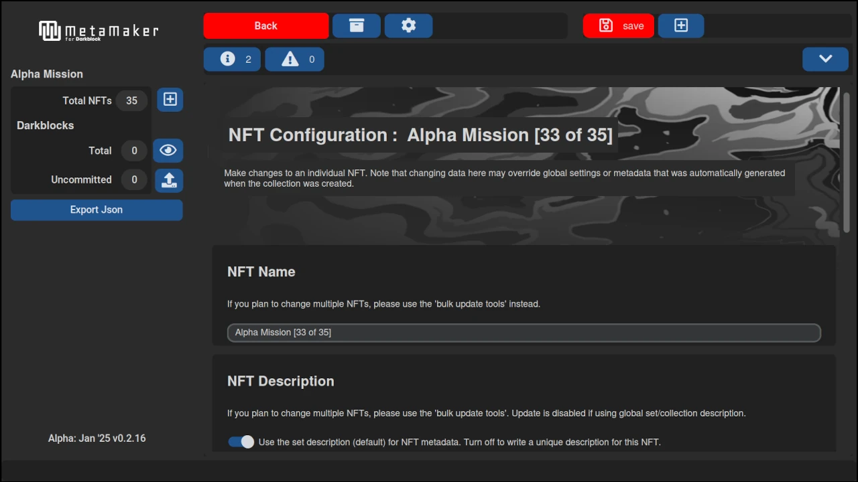Viewport: 858px width, 482px height.
Task: Open the archive box icon button
Action: (x=357, y=25)
